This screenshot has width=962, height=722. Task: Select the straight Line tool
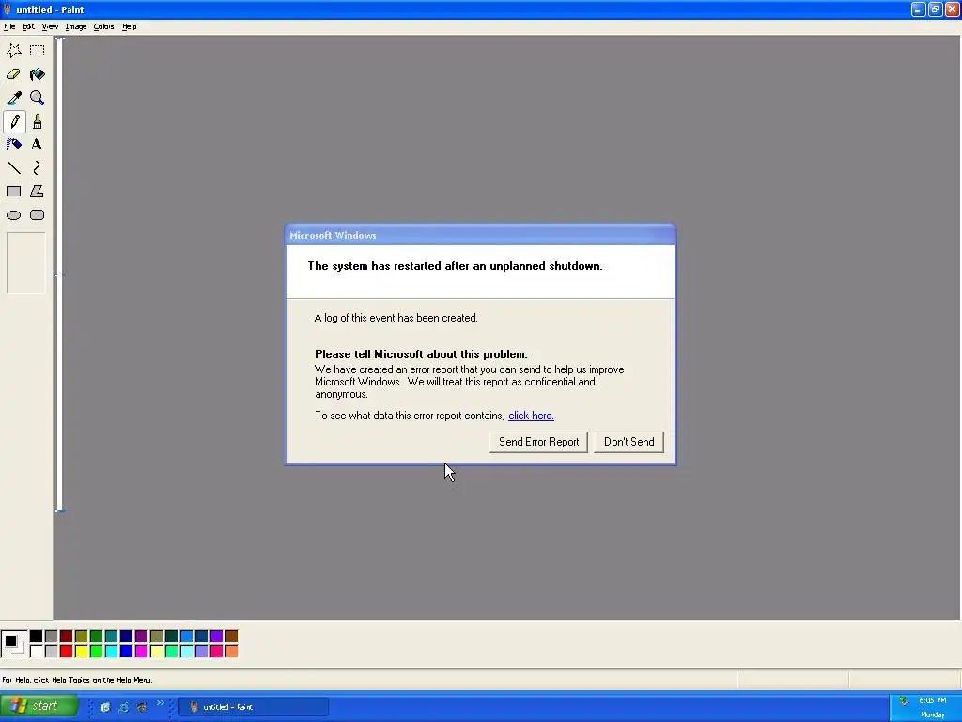[x=13, y=167]
